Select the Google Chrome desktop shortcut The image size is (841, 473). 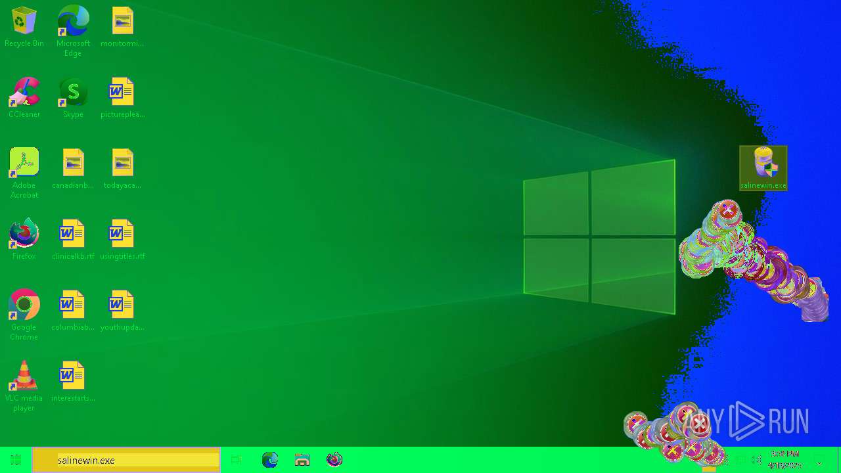[24, 315]
